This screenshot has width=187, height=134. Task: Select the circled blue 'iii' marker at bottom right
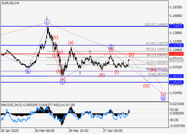(163, 98)
